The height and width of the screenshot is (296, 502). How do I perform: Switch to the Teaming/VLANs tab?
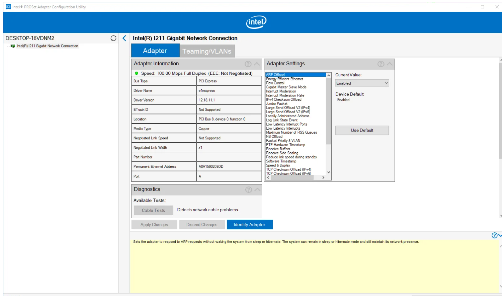tap(207, 51)
